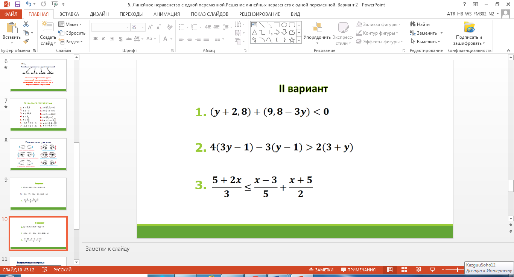Insert a text box shape from gallery
This screenshot has height=277, width=514.
(254, 25)
